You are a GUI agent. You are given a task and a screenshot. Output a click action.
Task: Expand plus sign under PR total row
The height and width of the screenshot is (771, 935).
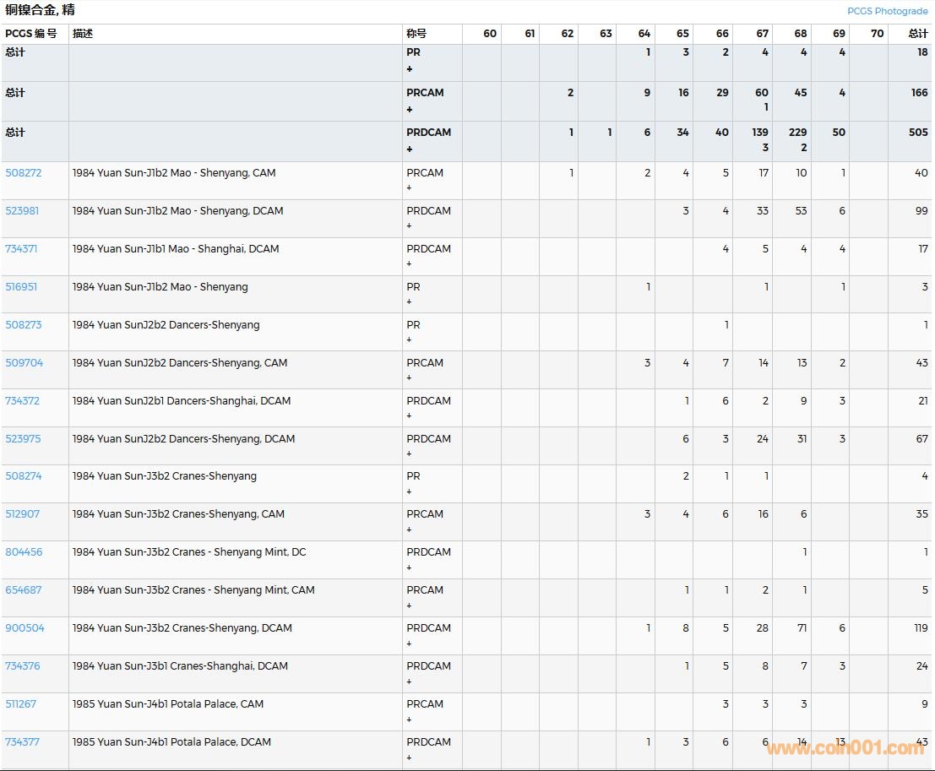click(410, 69)
